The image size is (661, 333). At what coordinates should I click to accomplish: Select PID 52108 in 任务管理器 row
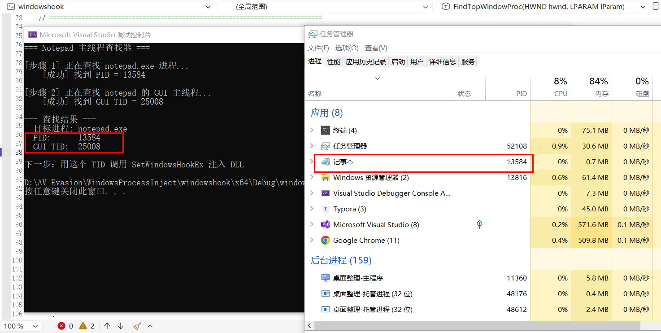tap(517, 146)
